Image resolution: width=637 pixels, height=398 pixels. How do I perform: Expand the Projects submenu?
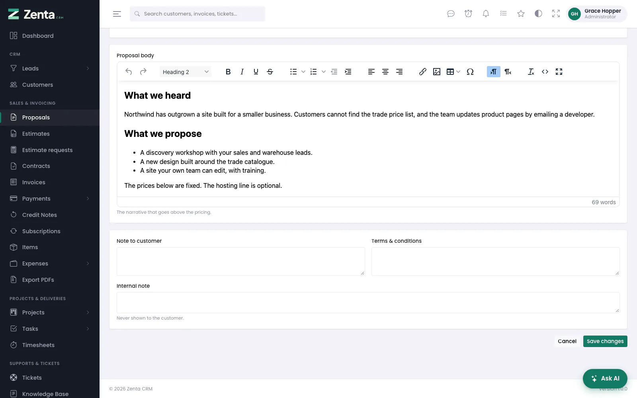tap(50, 312)
